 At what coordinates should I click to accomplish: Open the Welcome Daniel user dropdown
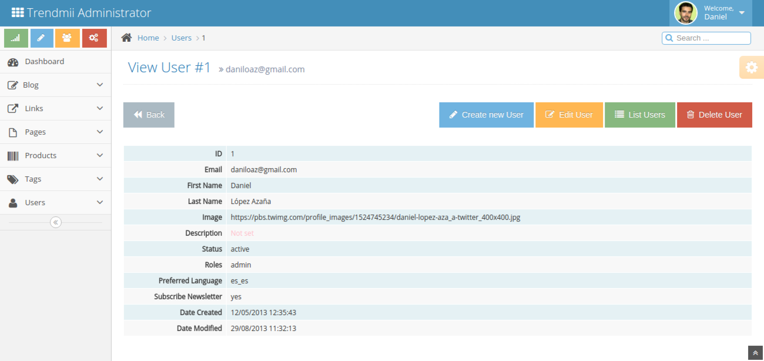point(742,13)
